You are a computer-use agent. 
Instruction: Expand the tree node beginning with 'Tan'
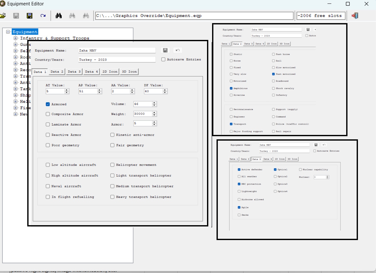(x=15, y=89)
